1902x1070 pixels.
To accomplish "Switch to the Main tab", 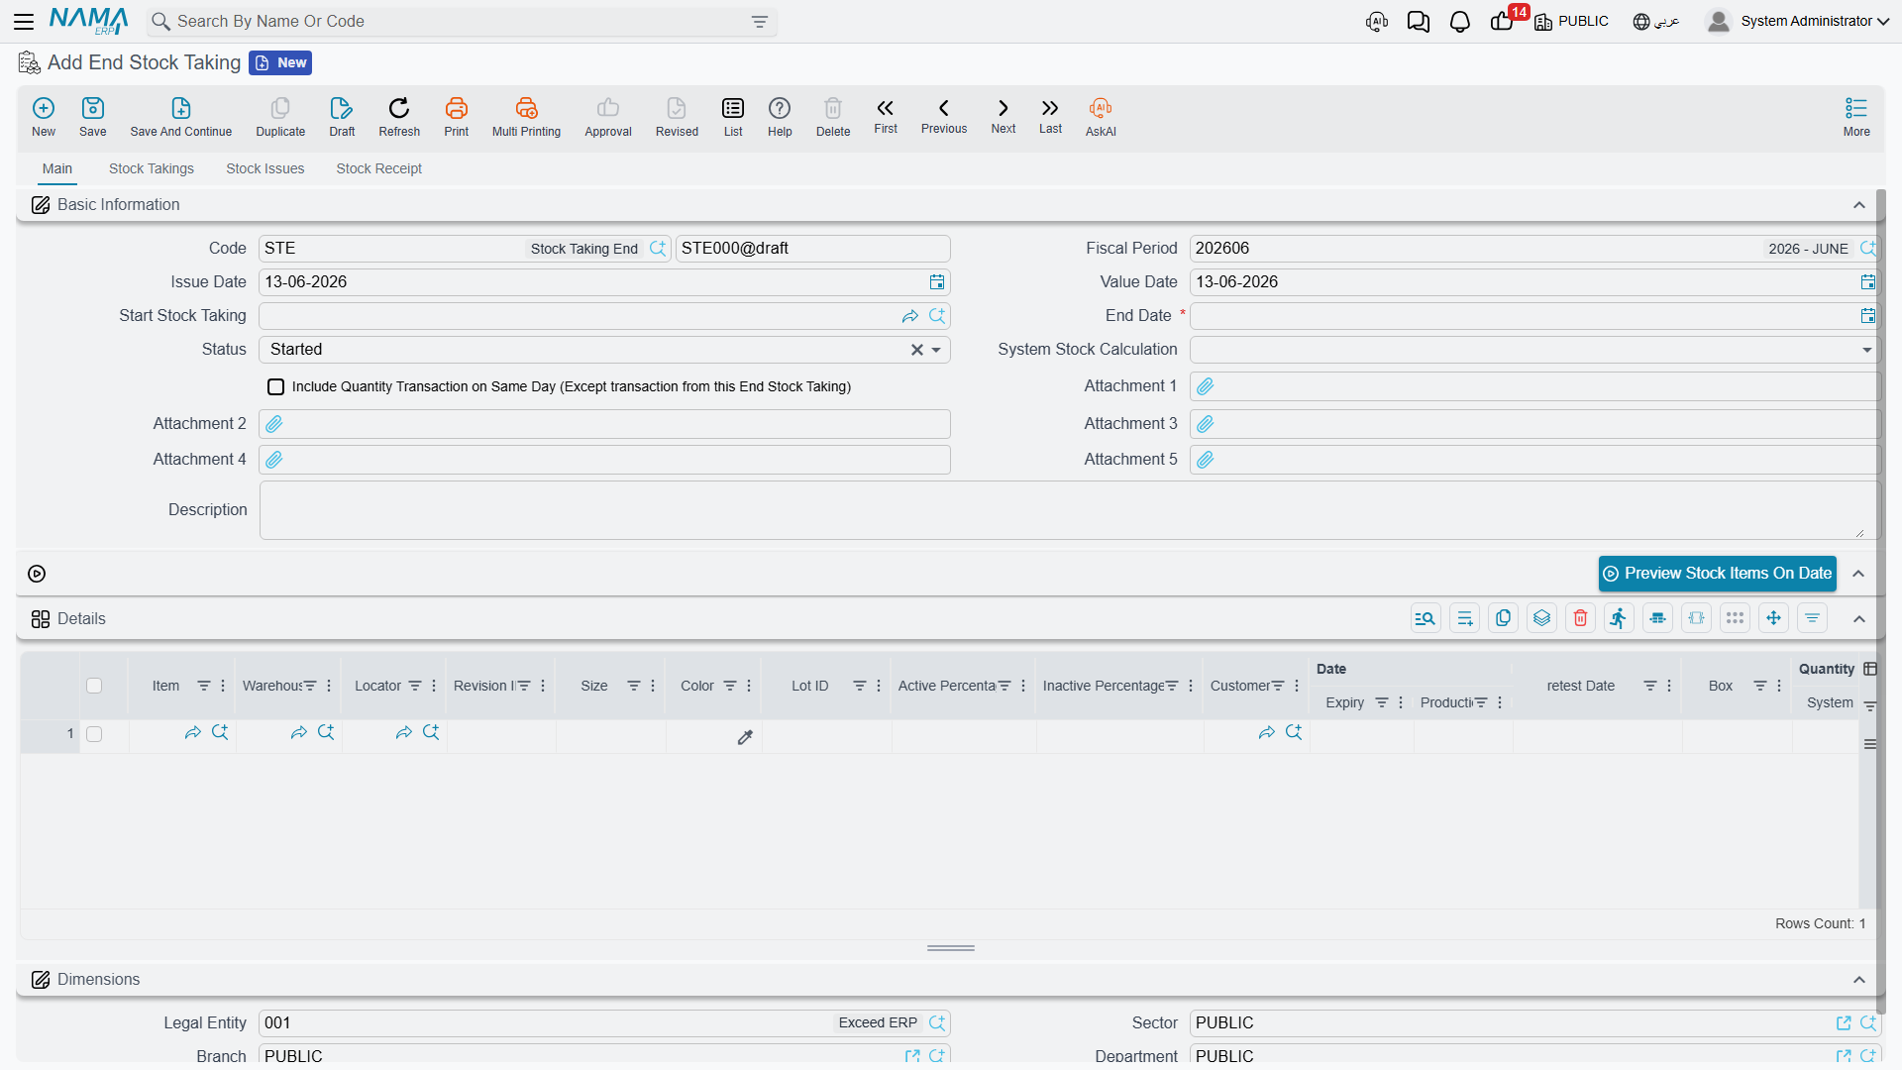I will [57, 168].
